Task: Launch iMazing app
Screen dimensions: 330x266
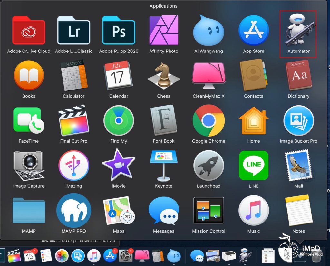Action: pyautogui.click(x=73, y=166)
